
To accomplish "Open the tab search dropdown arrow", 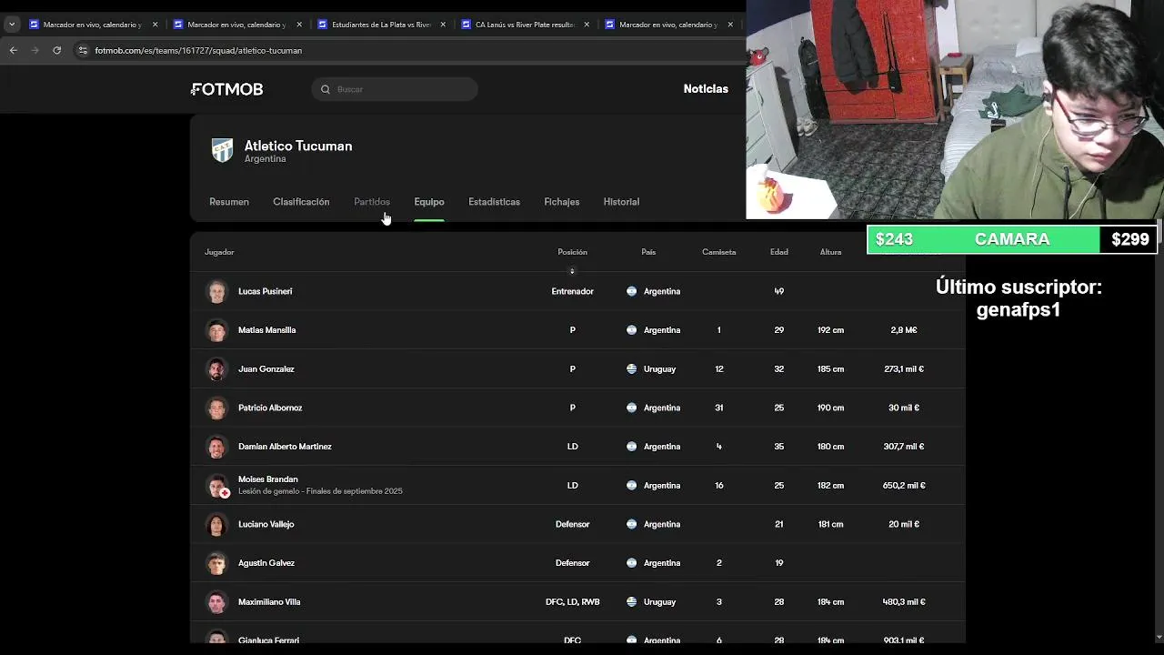I will click(11, 25).
